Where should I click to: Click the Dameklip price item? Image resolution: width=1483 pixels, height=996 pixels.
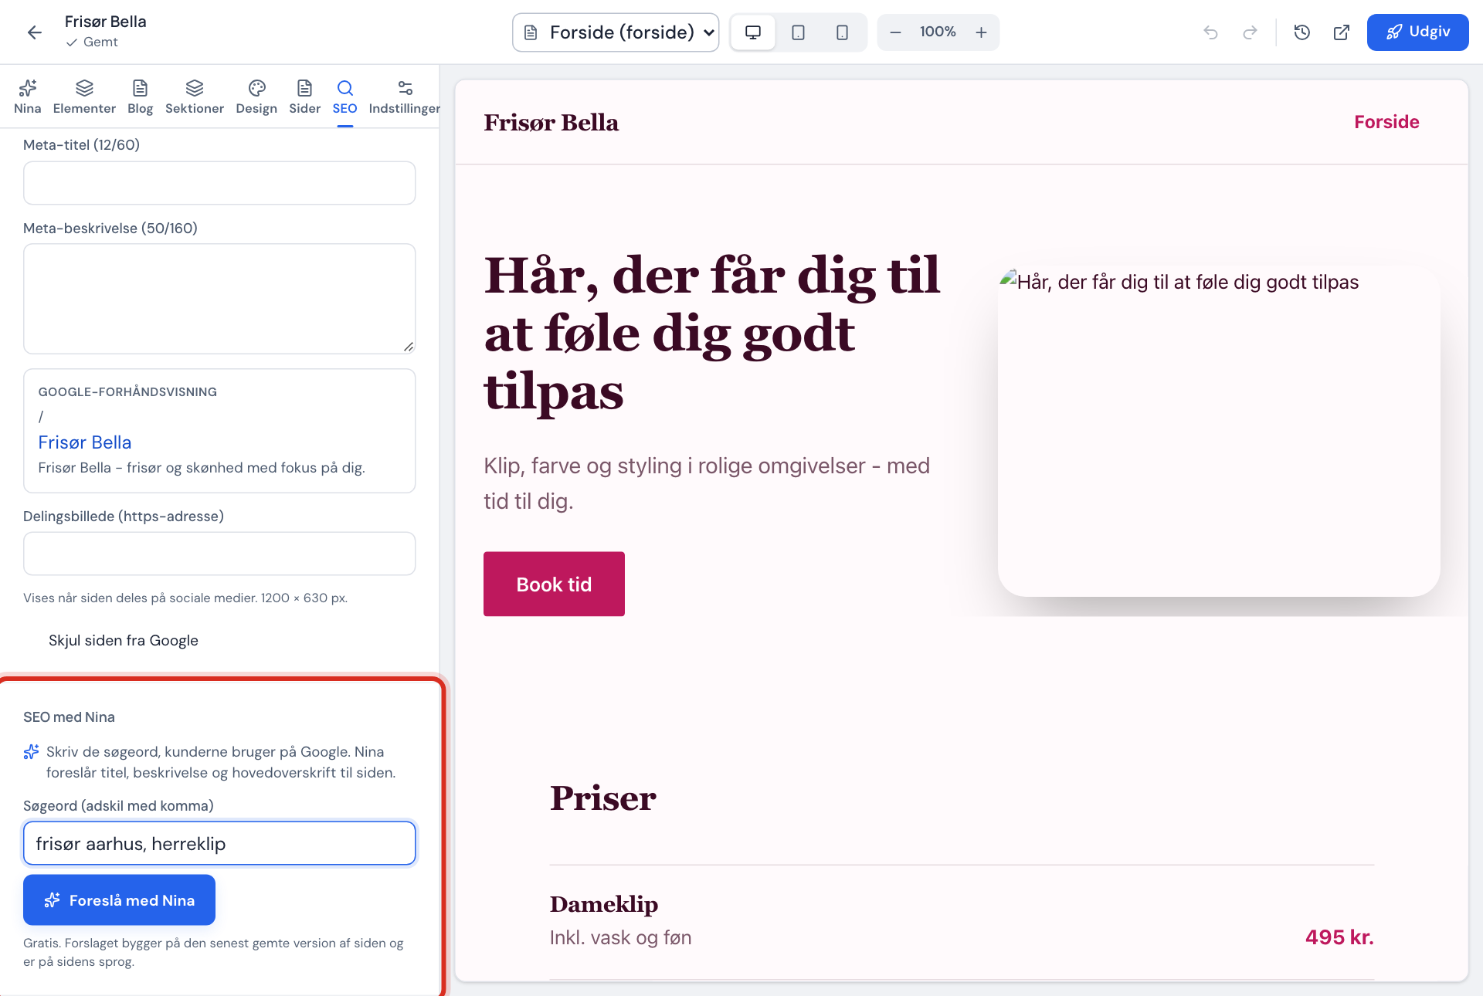[604, 904]
